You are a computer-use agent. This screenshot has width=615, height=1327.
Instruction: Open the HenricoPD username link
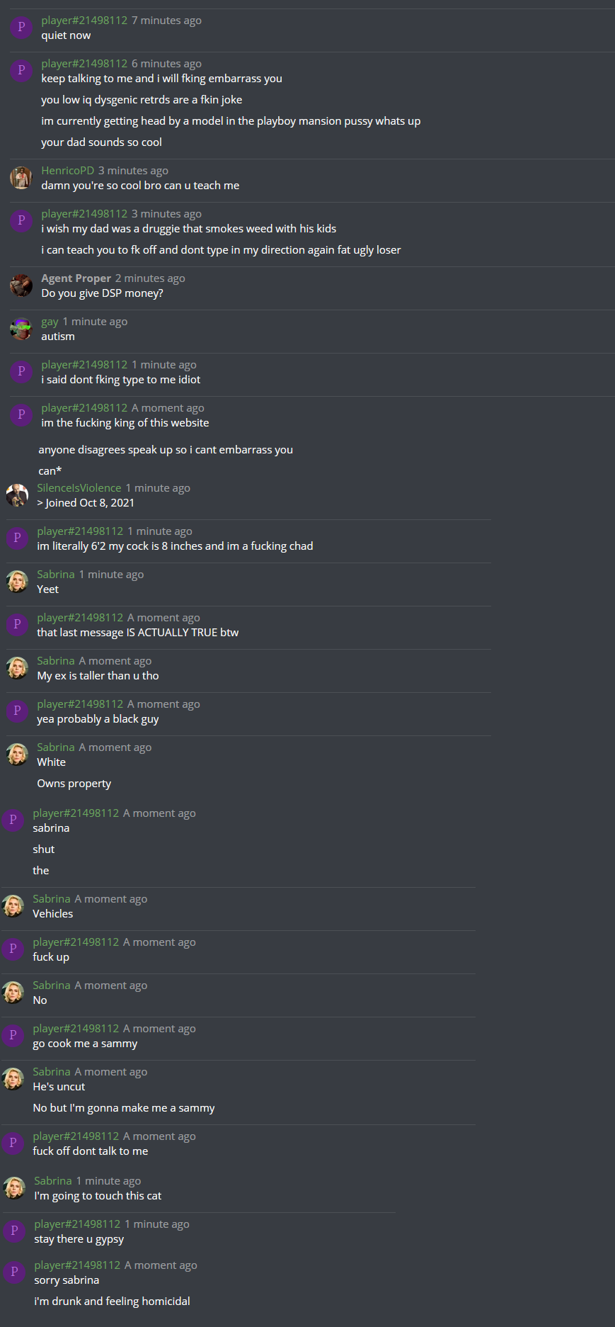click(67, 171)
